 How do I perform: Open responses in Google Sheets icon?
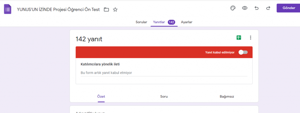click(x=238, y=38)
